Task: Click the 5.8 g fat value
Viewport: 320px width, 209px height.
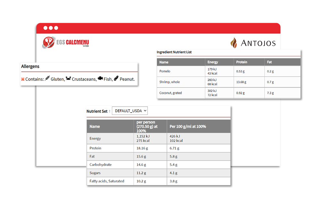Action: pos(173,156)
